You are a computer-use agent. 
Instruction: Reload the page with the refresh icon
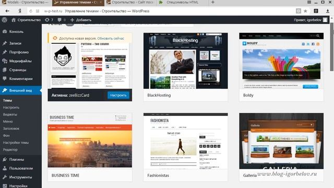(x=31, y=11)
